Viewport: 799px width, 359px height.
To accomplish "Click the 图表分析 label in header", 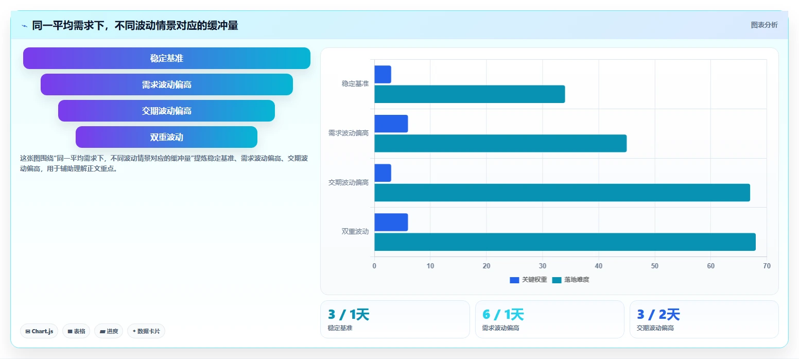I will coord(764,25).
